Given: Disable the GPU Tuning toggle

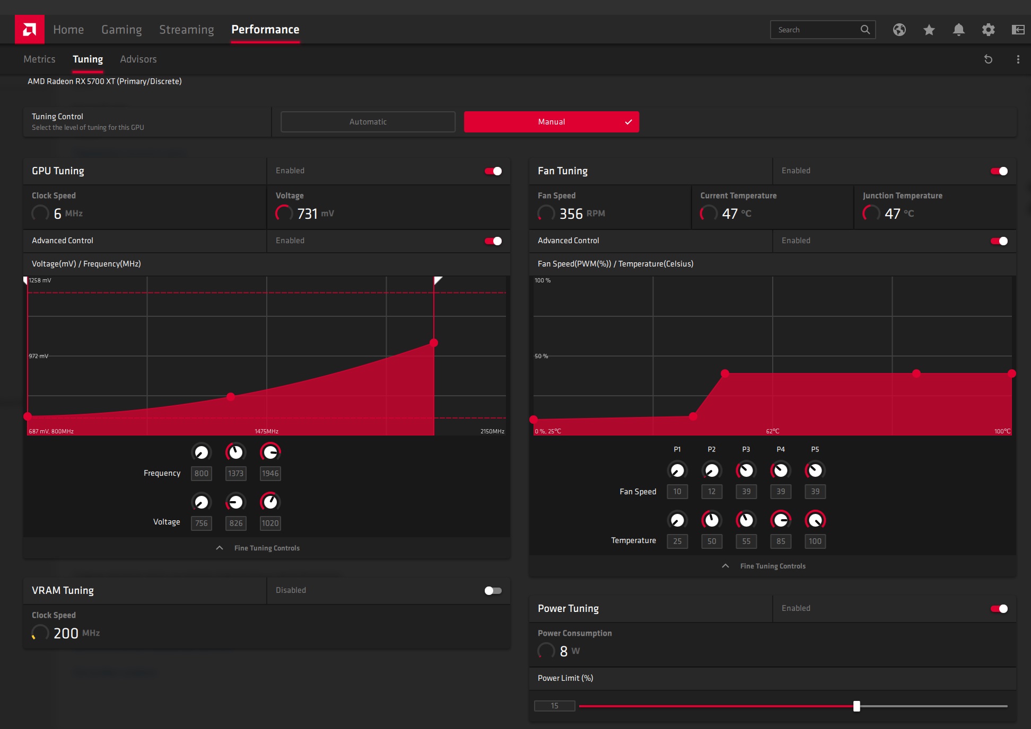Looking at the screenshot, I should coord(493,171).
